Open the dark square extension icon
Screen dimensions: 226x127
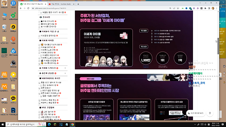pyautogui.click(x=201, y=8)
